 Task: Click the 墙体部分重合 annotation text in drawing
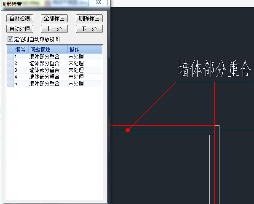(215, 69)
